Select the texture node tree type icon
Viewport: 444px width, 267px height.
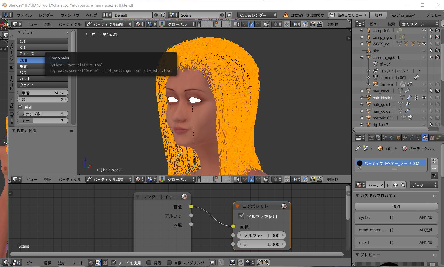click(x=105, y=263)
